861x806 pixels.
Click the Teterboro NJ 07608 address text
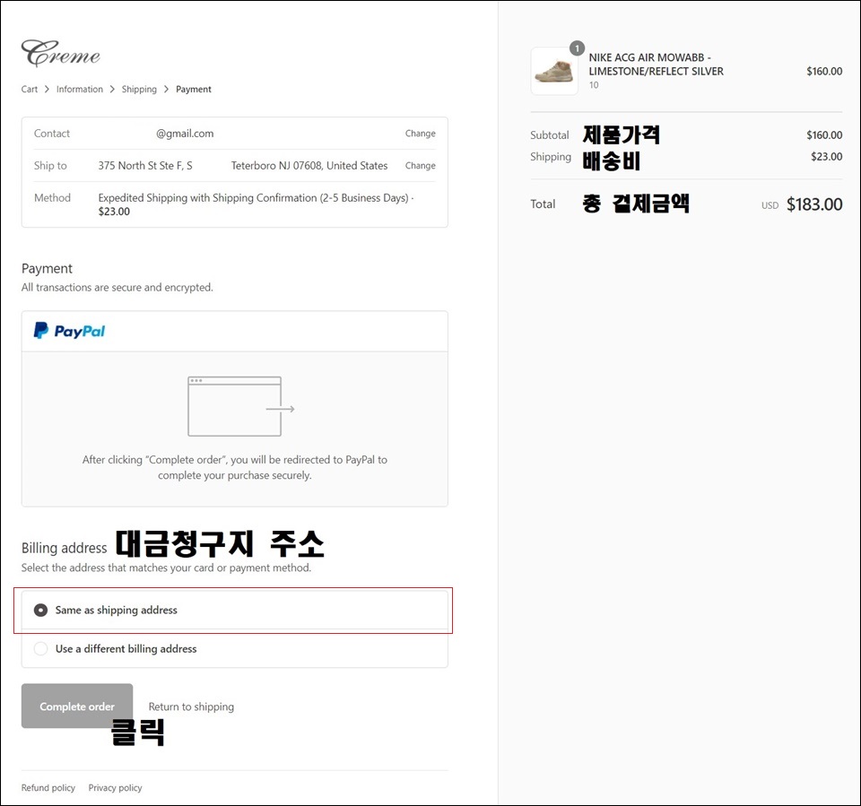pyautogui.click(x=309, y=165)
